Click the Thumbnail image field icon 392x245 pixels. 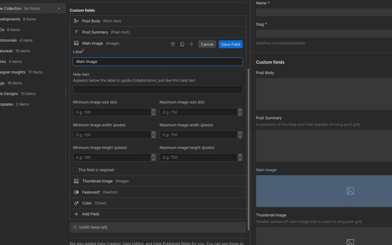tap(76, 181)
